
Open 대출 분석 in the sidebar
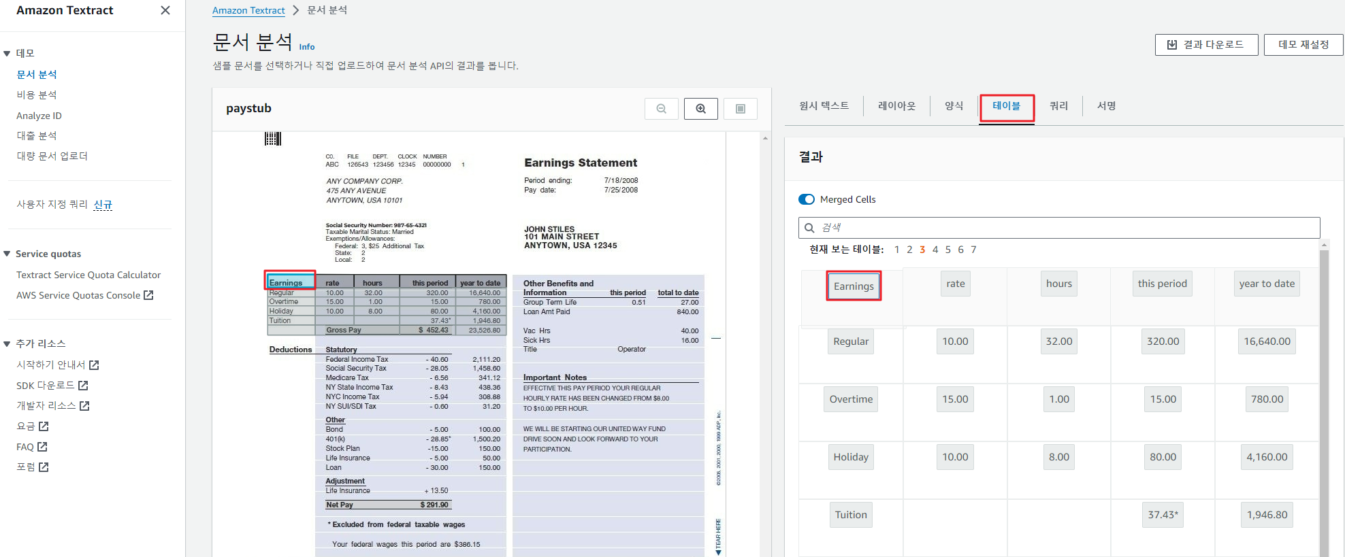37,135
